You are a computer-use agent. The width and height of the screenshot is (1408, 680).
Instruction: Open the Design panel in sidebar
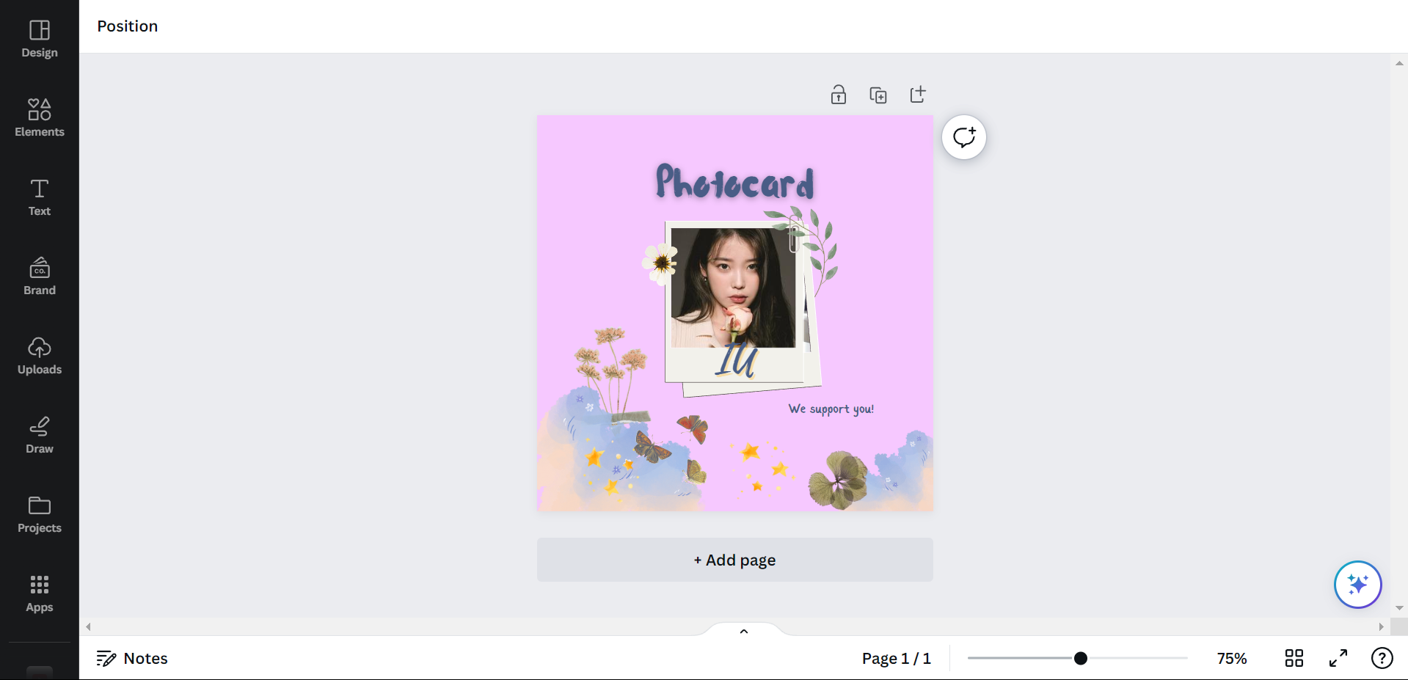(40, 40)
